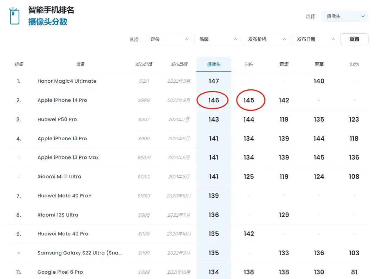Click price $1363 for Huawei Mate 40 Pro+

pos(144,196)
